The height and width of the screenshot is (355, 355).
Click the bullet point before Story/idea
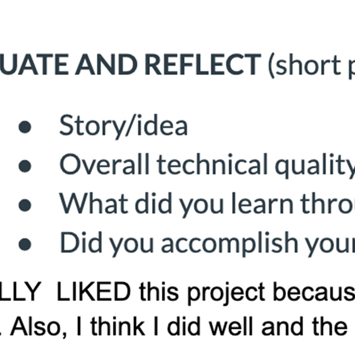[x=25, y=127]
